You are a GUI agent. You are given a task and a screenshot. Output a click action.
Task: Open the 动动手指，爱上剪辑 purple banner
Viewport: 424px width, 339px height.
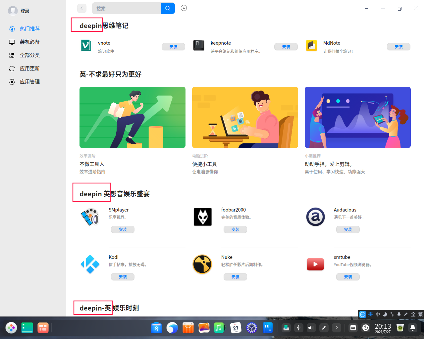(358, 117)
